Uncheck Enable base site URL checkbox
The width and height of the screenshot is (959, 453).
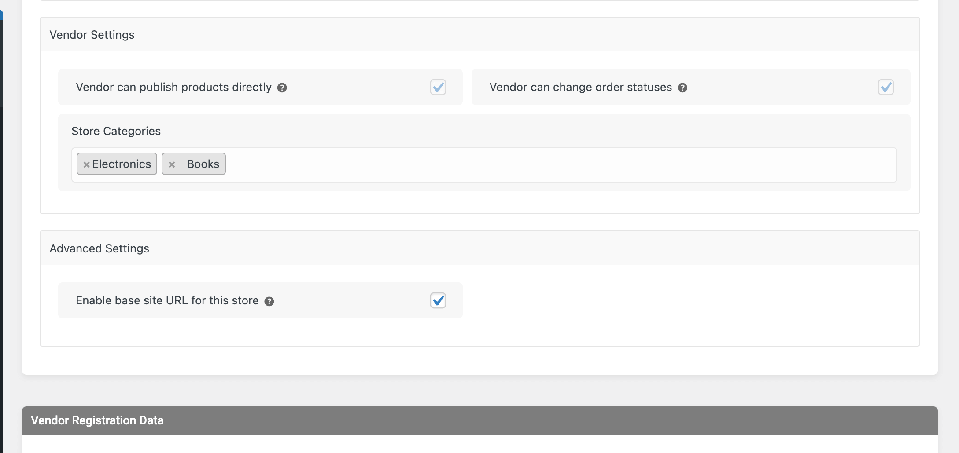point(438,300)
